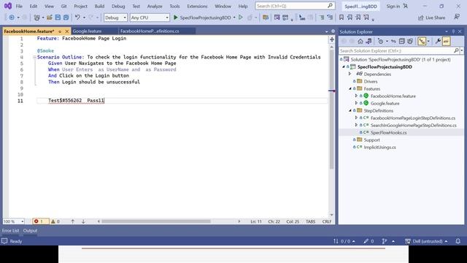The height and width of the screenshot is (263, 467).
Task: Click the Solution Explorer Home icon
Action: point(360,41)
